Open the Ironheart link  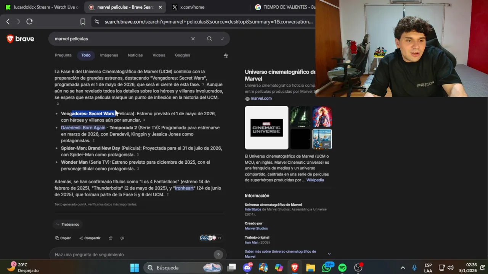[x=185, y=188]
